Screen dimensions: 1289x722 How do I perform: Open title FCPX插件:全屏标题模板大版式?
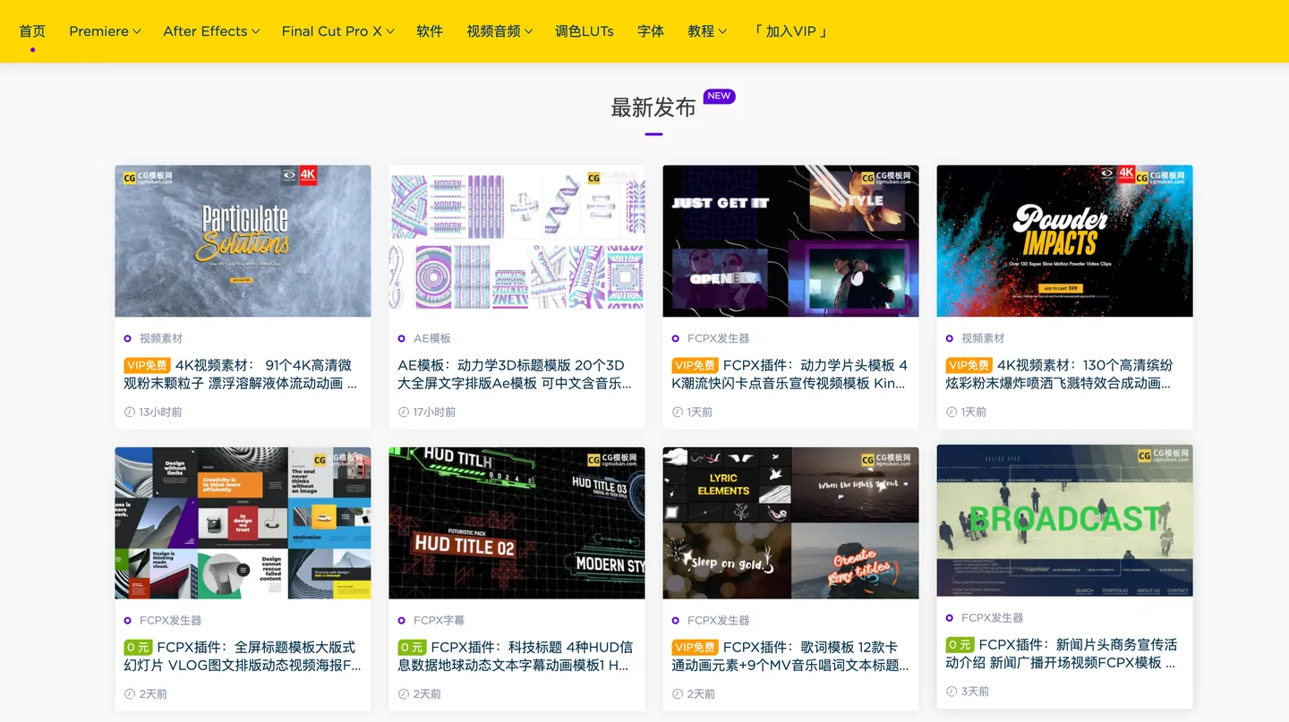243,656
